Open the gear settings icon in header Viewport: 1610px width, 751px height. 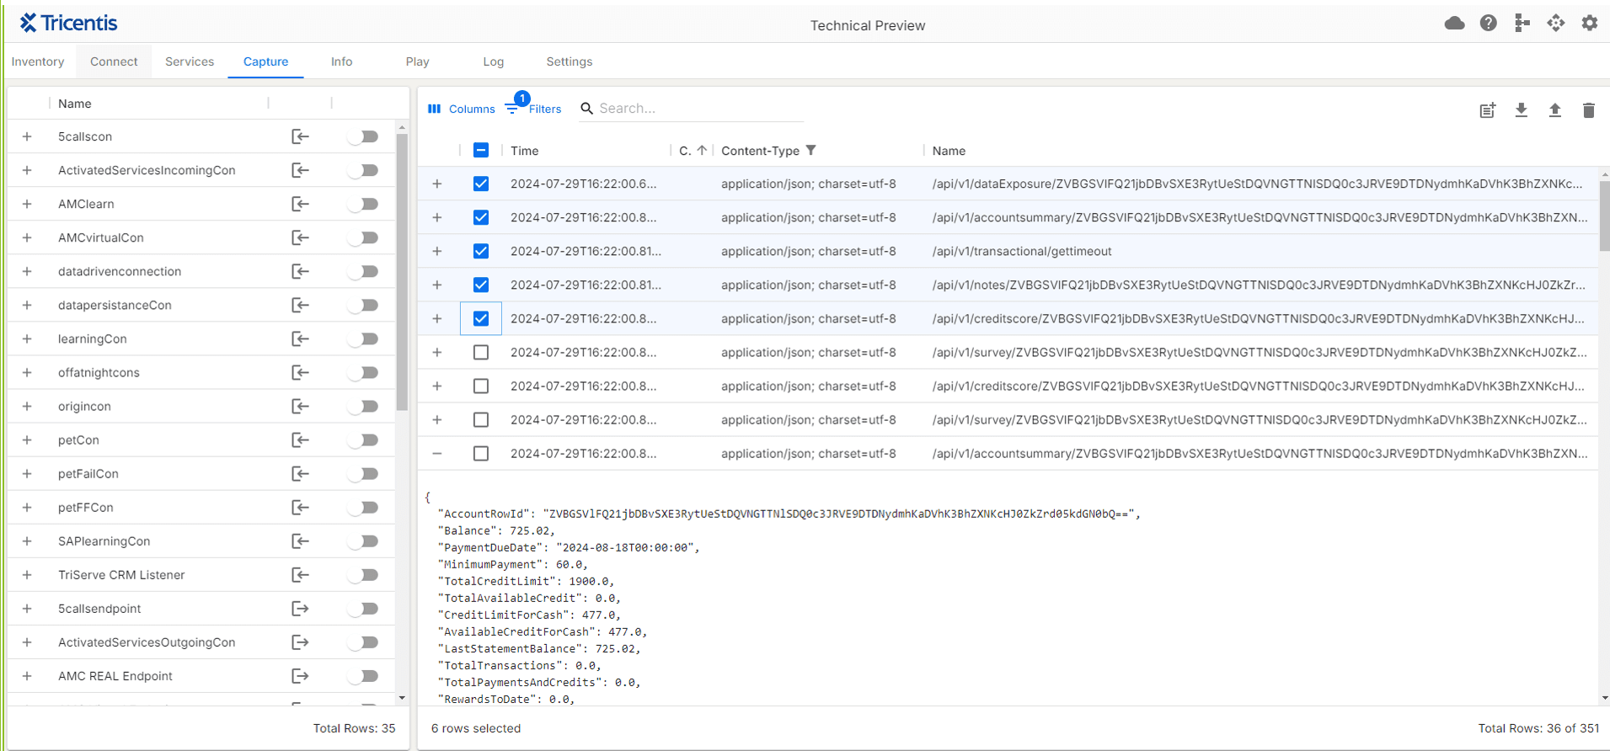coord(1589,24)
